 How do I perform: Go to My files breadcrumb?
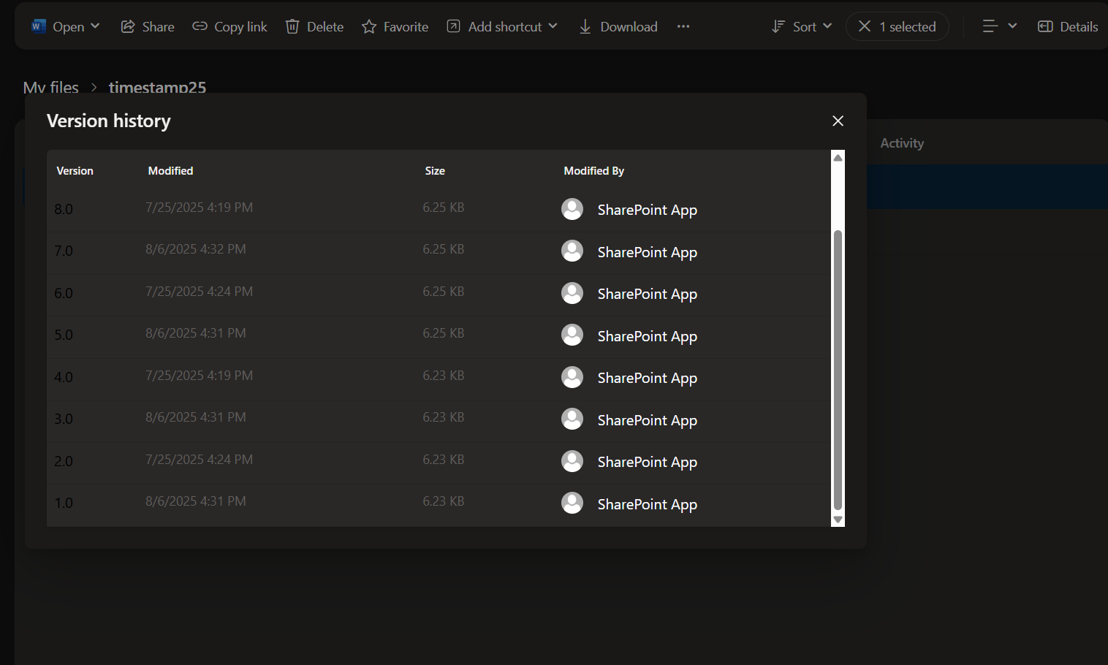pos(51,88)
